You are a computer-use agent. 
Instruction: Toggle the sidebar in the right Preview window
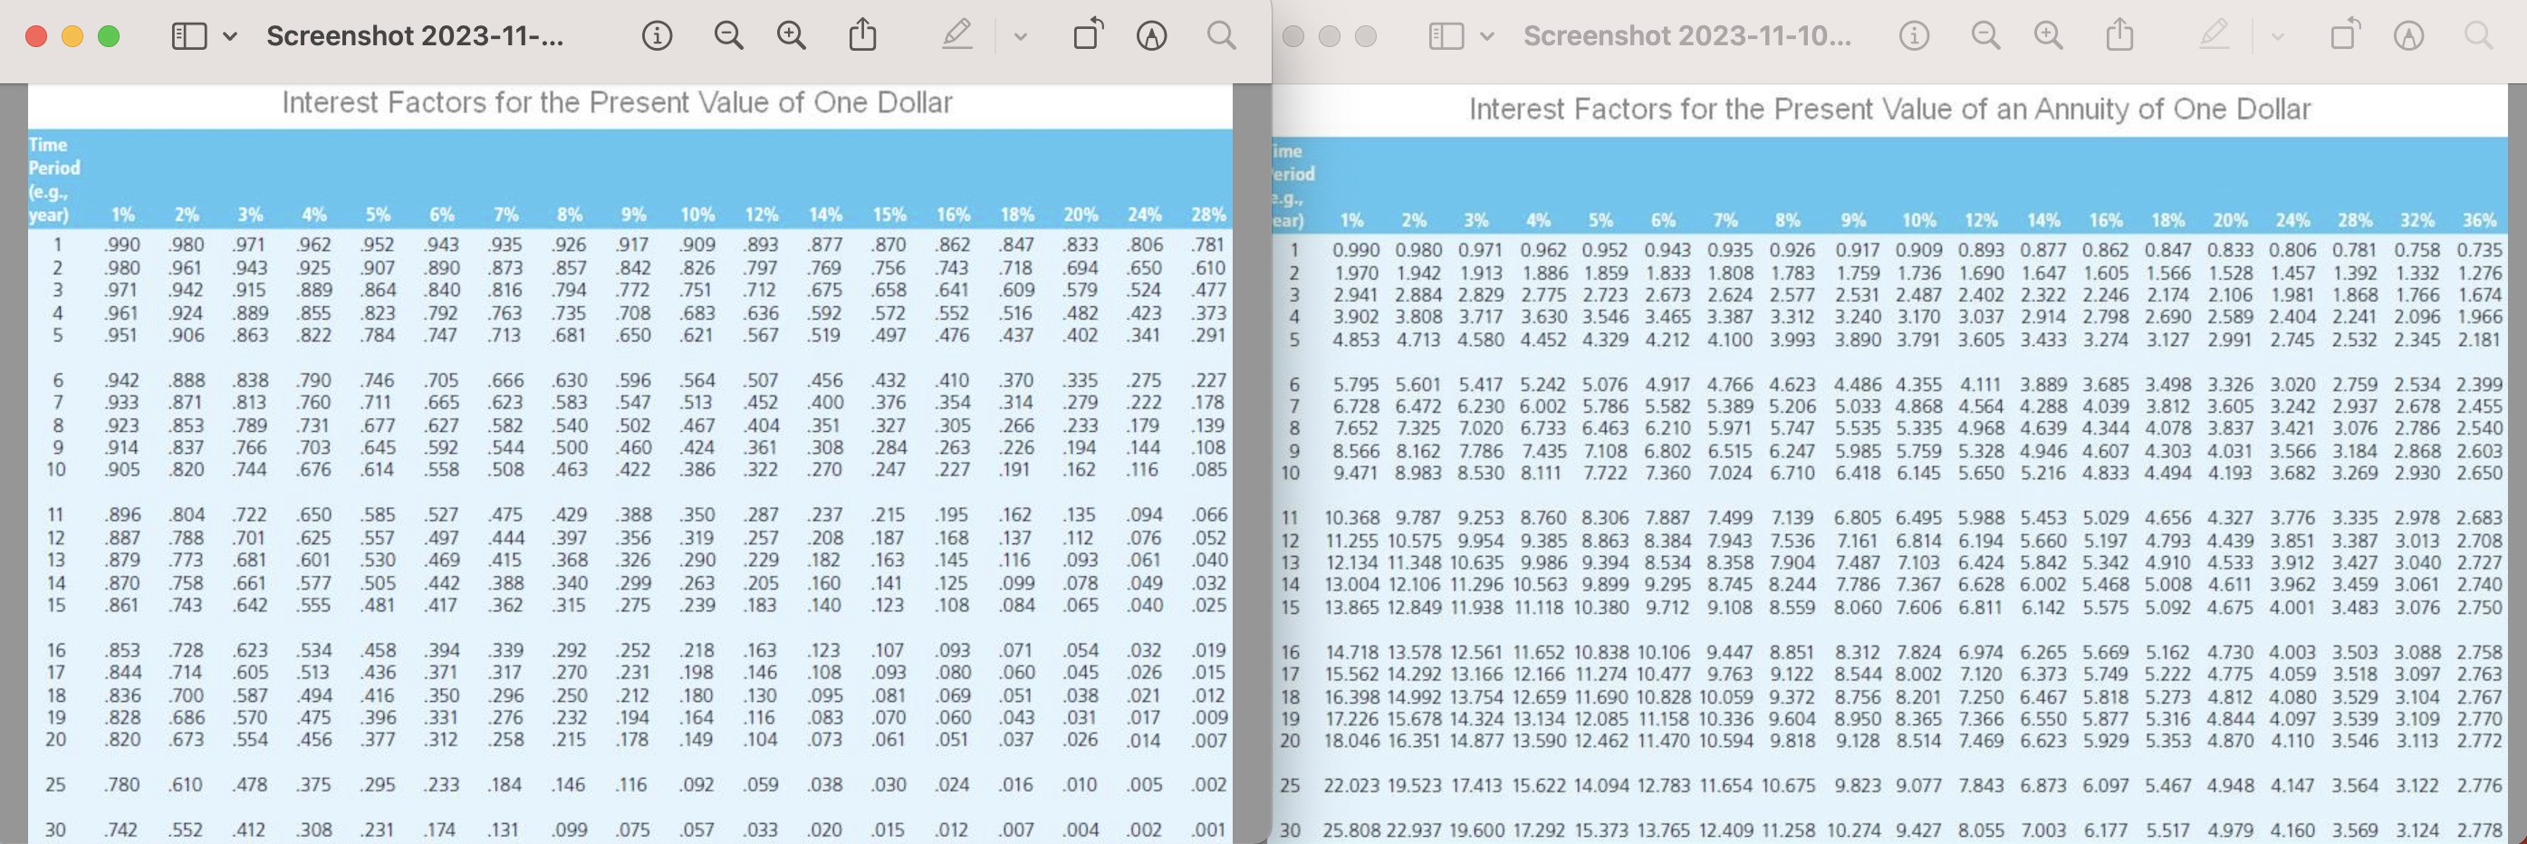click(x=1449, y=35)
